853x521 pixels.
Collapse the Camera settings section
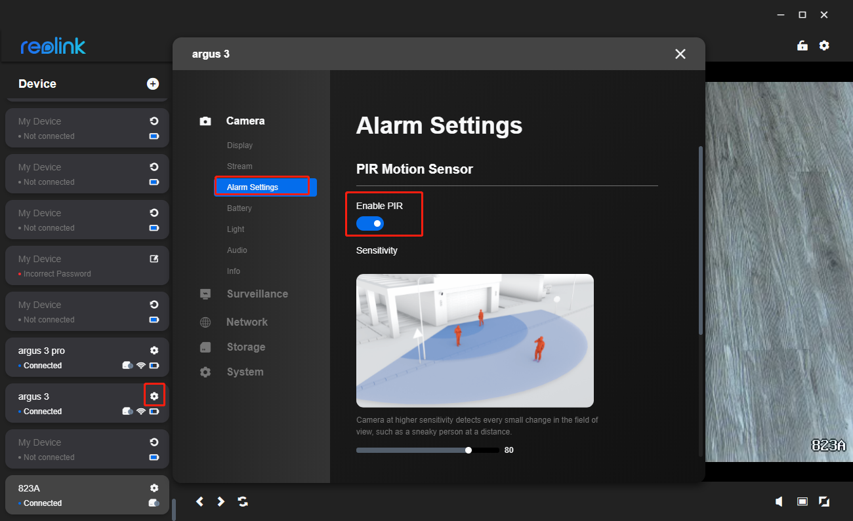(x=245, y=121)
